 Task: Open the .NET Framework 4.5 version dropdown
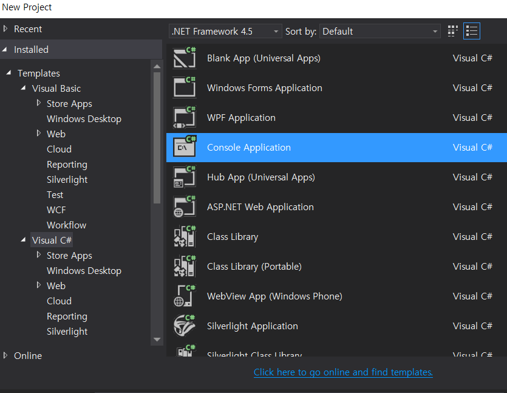point(225,32)
